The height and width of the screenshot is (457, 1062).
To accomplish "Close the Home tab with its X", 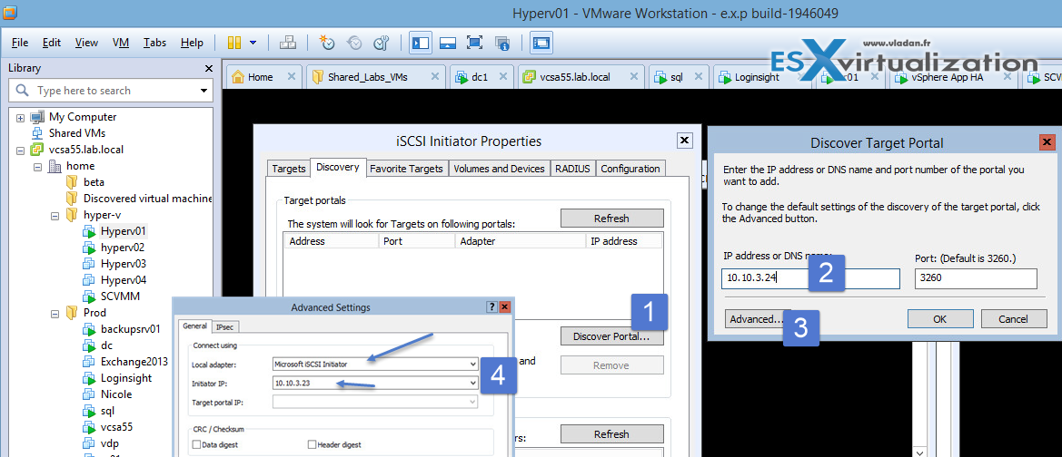I will pyautogui.click(x=292, y=76).
